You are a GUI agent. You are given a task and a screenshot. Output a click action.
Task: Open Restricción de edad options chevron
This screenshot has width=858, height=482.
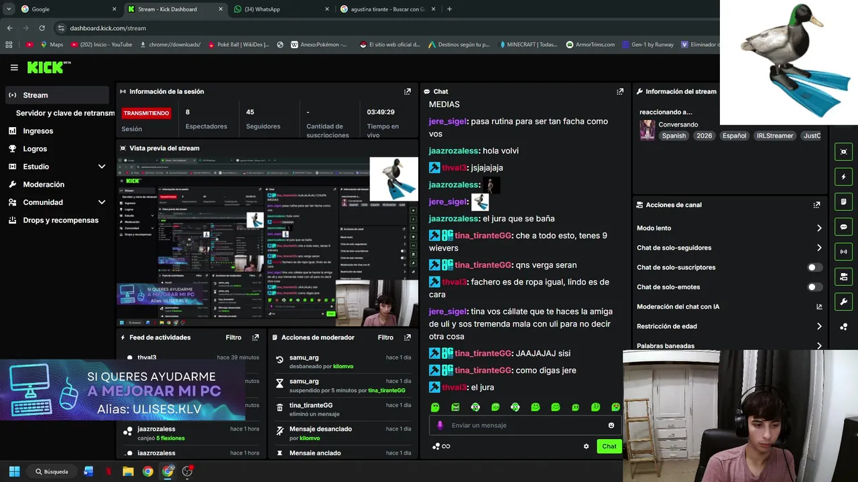pos(818,326)
